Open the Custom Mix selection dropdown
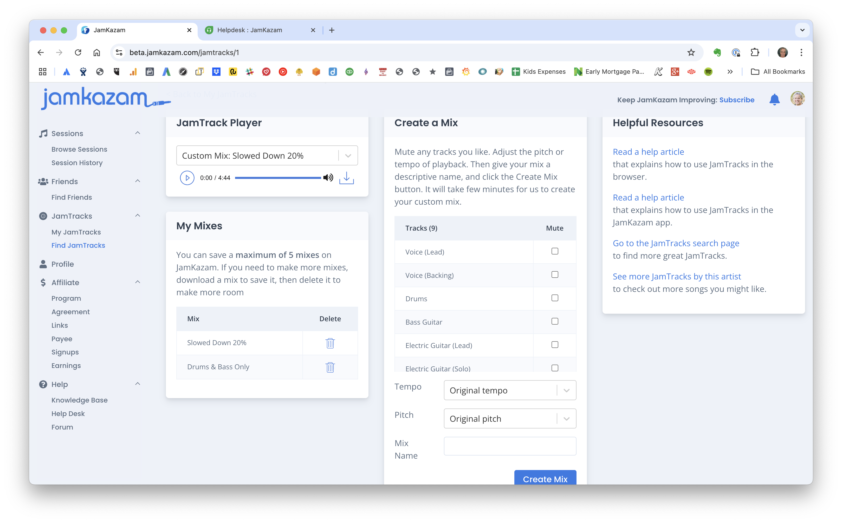842x523 pixels. tap(348, 156)
